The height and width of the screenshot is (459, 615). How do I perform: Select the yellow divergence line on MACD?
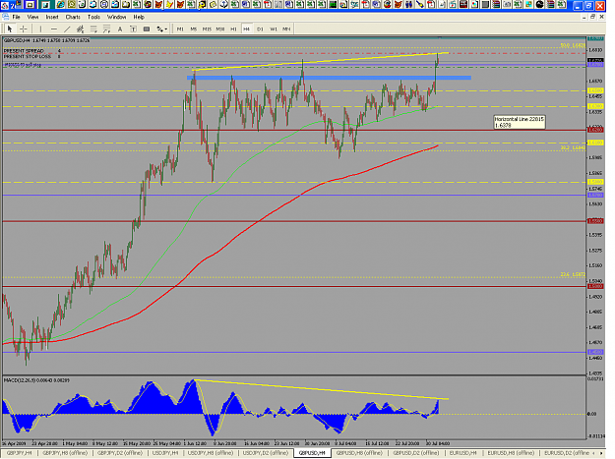point(321,389)
